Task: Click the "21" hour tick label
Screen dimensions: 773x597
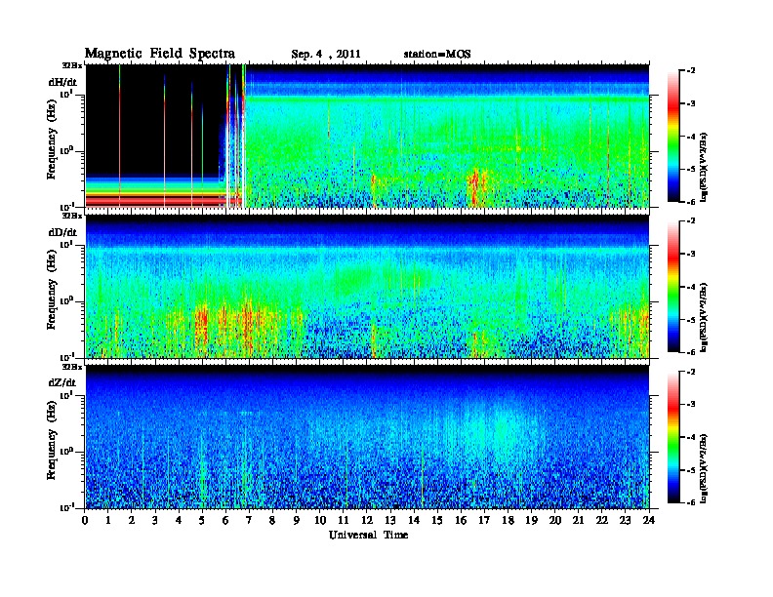Action: (x=578, y=520)
